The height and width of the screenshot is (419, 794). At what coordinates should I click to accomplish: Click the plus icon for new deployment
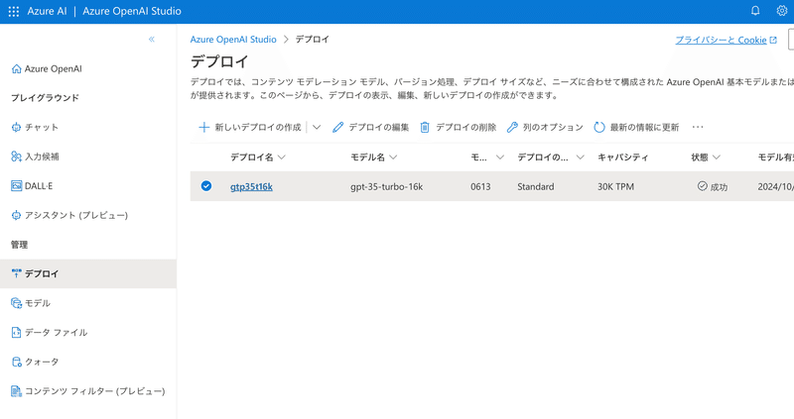click(203, 128)
